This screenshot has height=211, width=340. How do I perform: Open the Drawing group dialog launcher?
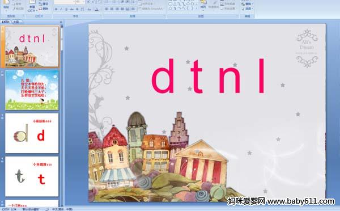(237, 16)
